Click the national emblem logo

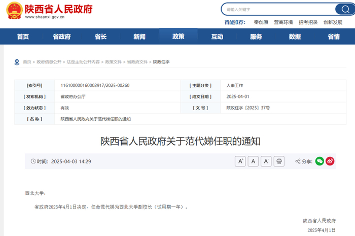(x=14, y=11)
